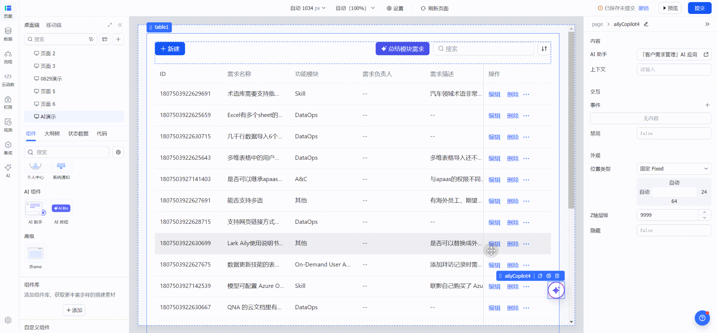Click the more options dots for row 1807503922629691
The height and width of the screenshot is (333, 717).
(526, 94)
